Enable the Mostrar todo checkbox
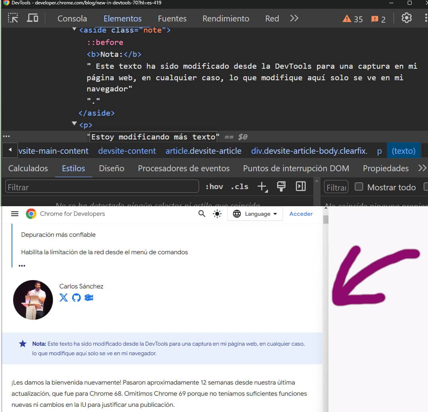The image size is (428, 412). click(x=359, y=187)
